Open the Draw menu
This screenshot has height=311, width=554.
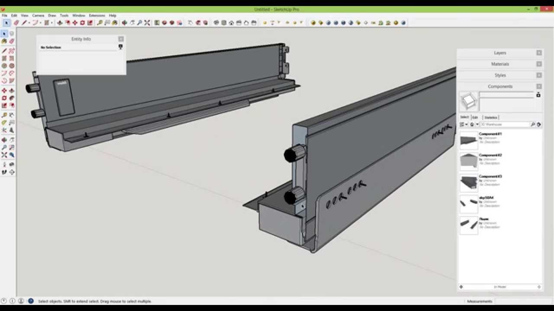(52, 16)
